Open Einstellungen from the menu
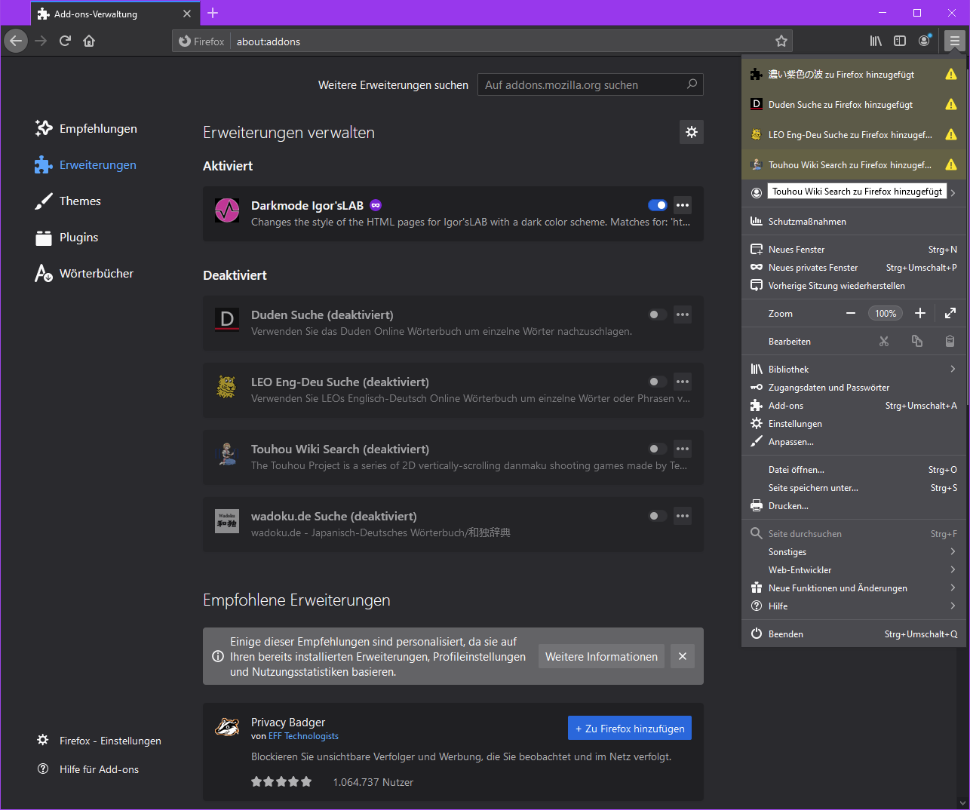 (x=854, y=424)
